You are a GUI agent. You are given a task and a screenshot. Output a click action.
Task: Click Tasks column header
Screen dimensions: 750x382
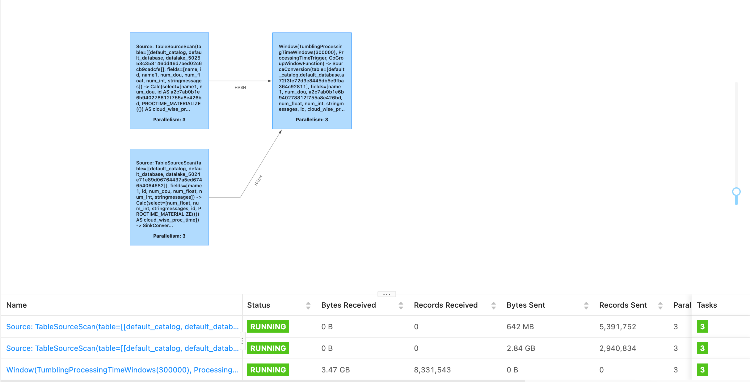tap(707, 305)
